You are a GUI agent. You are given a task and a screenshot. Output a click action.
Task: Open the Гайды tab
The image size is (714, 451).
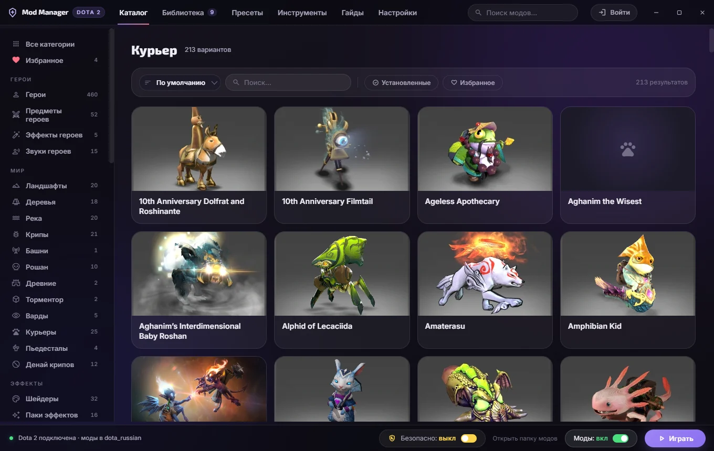(353, 13)
